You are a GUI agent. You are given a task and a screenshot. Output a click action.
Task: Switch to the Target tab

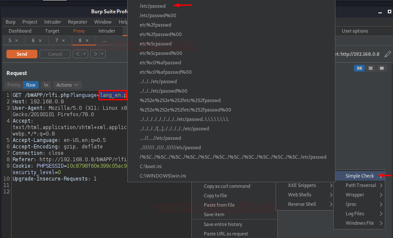[x=52, y=31]
